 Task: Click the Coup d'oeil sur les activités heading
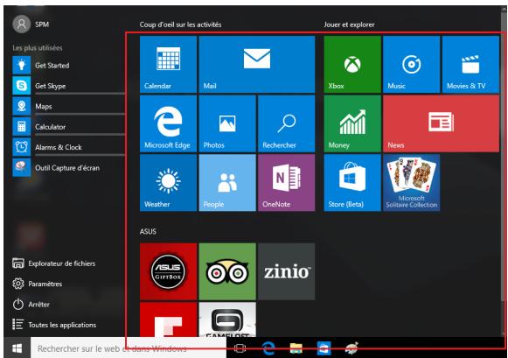coord(180,25)
